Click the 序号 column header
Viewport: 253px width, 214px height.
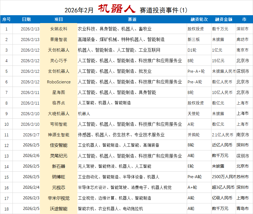[x=7, y=19]
